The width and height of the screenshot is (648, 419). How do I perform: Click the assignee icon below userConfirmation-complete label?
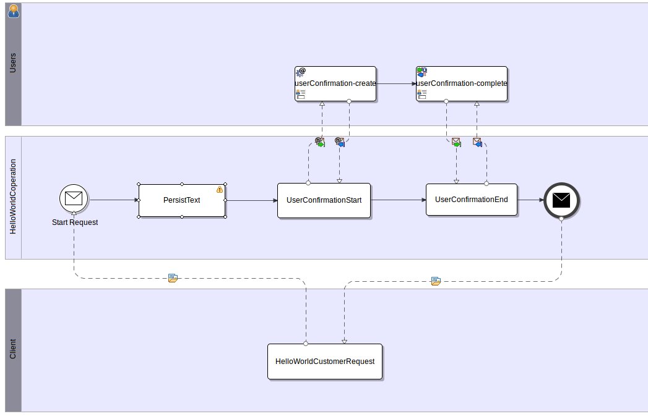coord(421,93)
